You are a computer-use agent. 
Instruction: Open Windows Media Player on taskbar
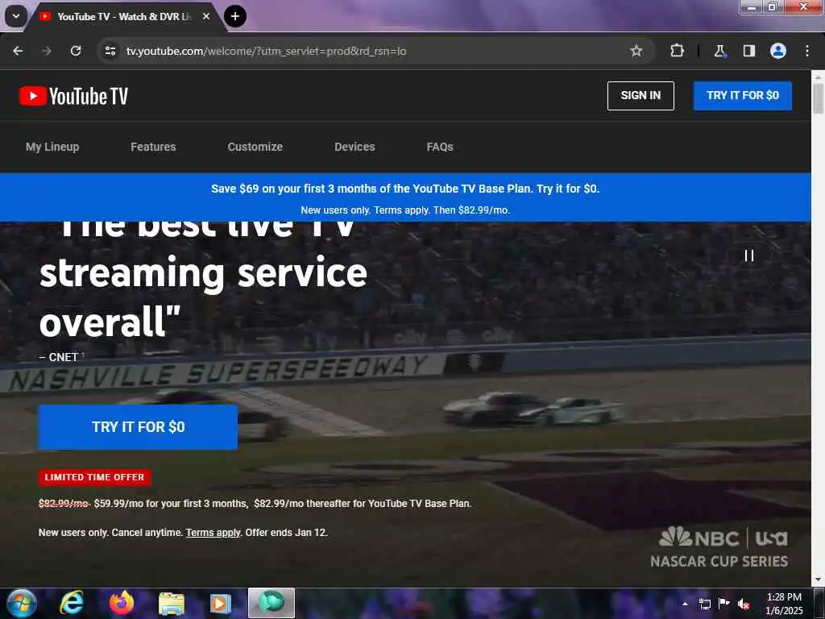[x=221, y=603]
